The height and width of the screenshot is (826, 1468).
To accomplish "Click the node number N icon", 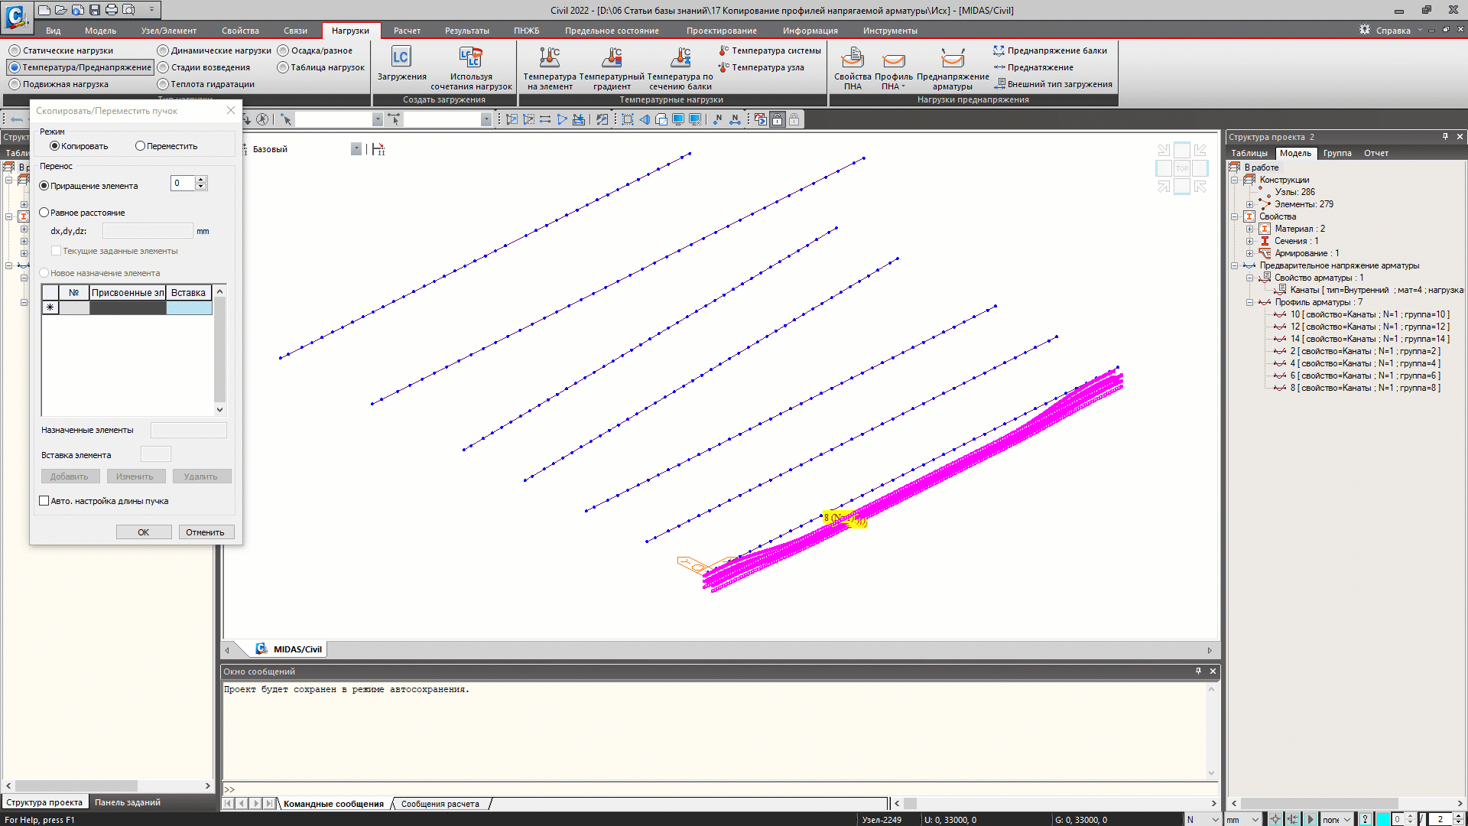I will coord(718,119).
